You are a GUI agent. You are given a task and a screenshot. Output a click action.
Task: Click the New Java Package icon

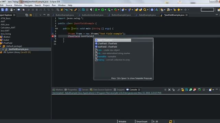(123, 10)
